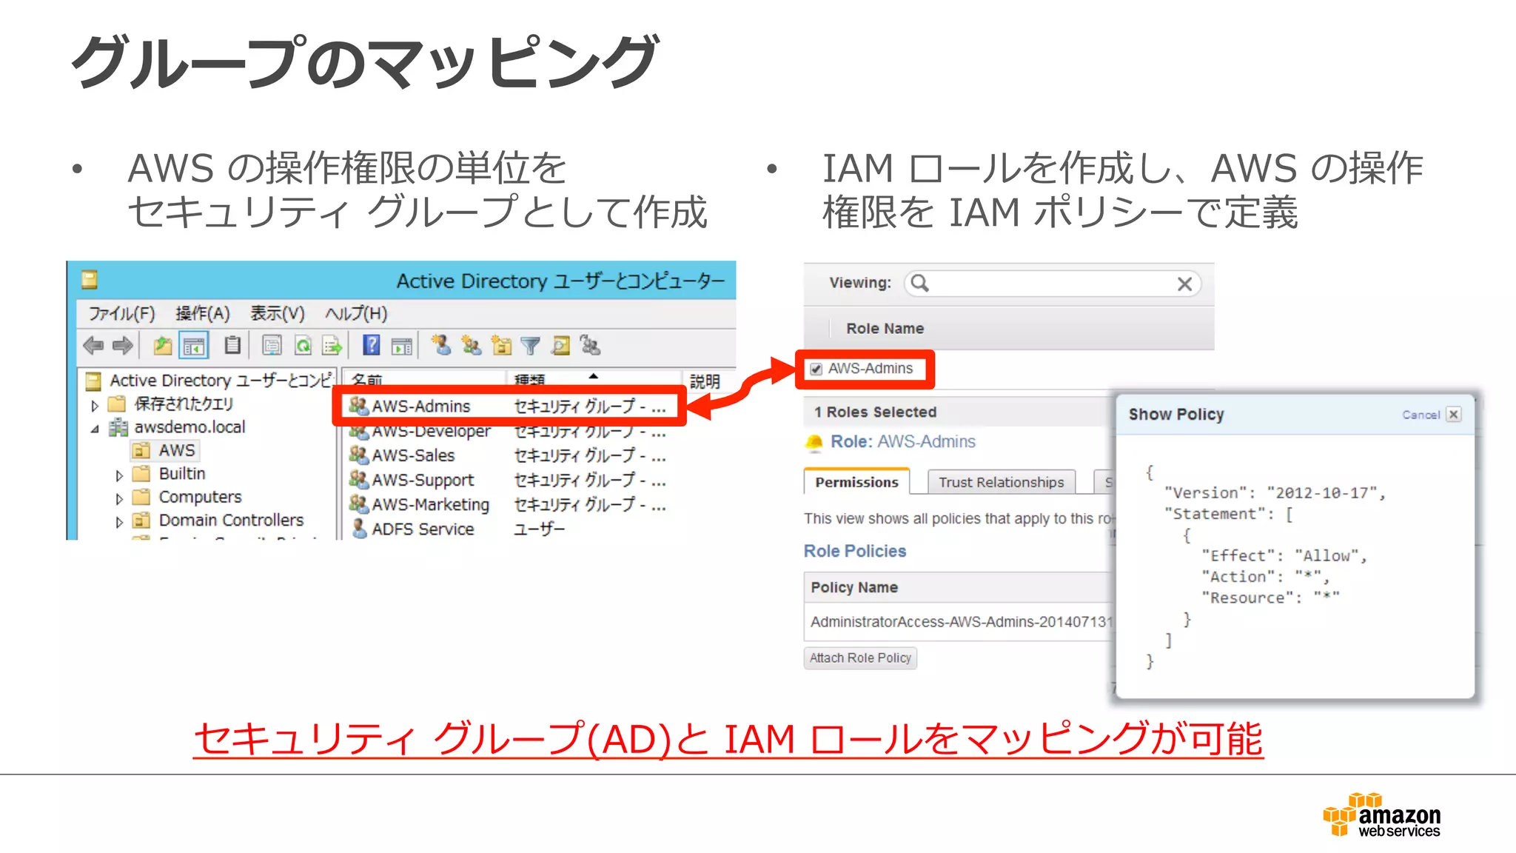Screen dimensions: 1516x853
Task: Click the AWS-Marketing group icon
Action: pos(359,504)
